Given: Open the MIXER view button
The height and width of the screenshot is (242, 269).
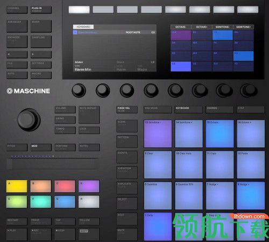Looking at the screenshot, I should click(x=41, y=26).
